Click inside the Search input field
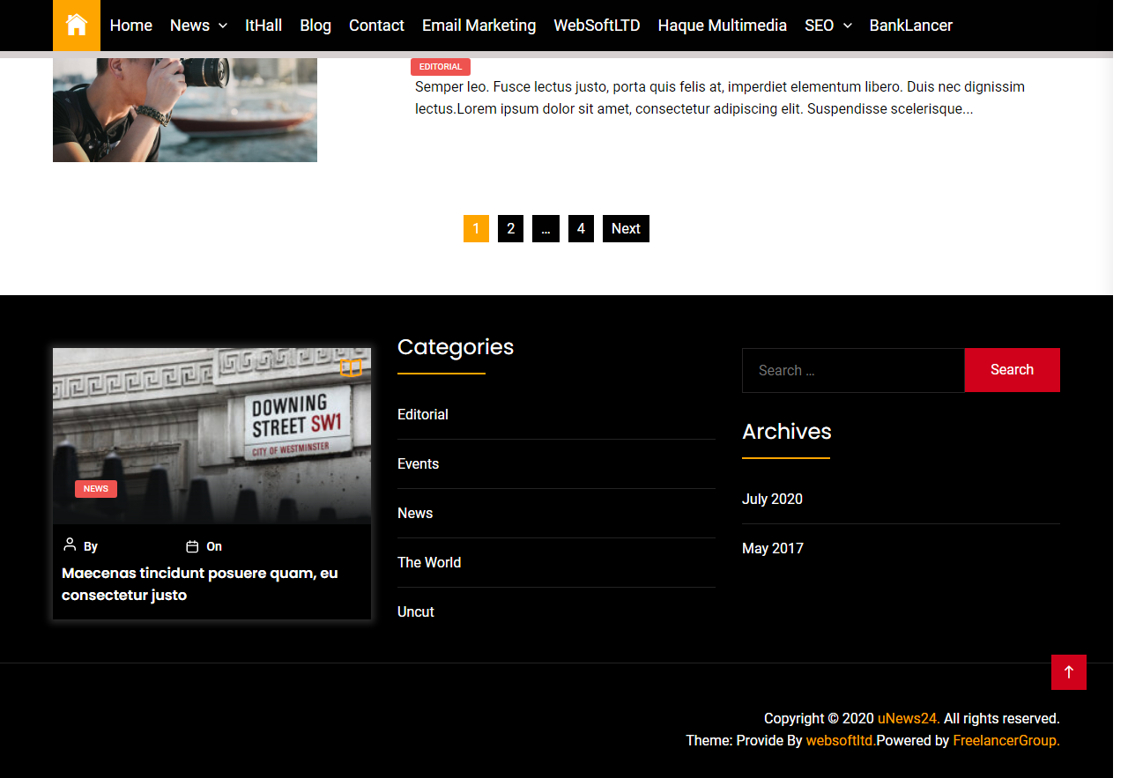The height and width of the screenshot is (778, 1128). 852,370
